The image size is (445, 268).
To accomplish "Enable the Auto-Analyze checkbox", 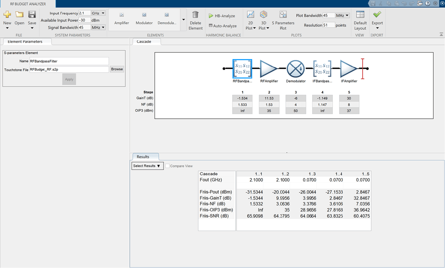I will coord(211,26).
